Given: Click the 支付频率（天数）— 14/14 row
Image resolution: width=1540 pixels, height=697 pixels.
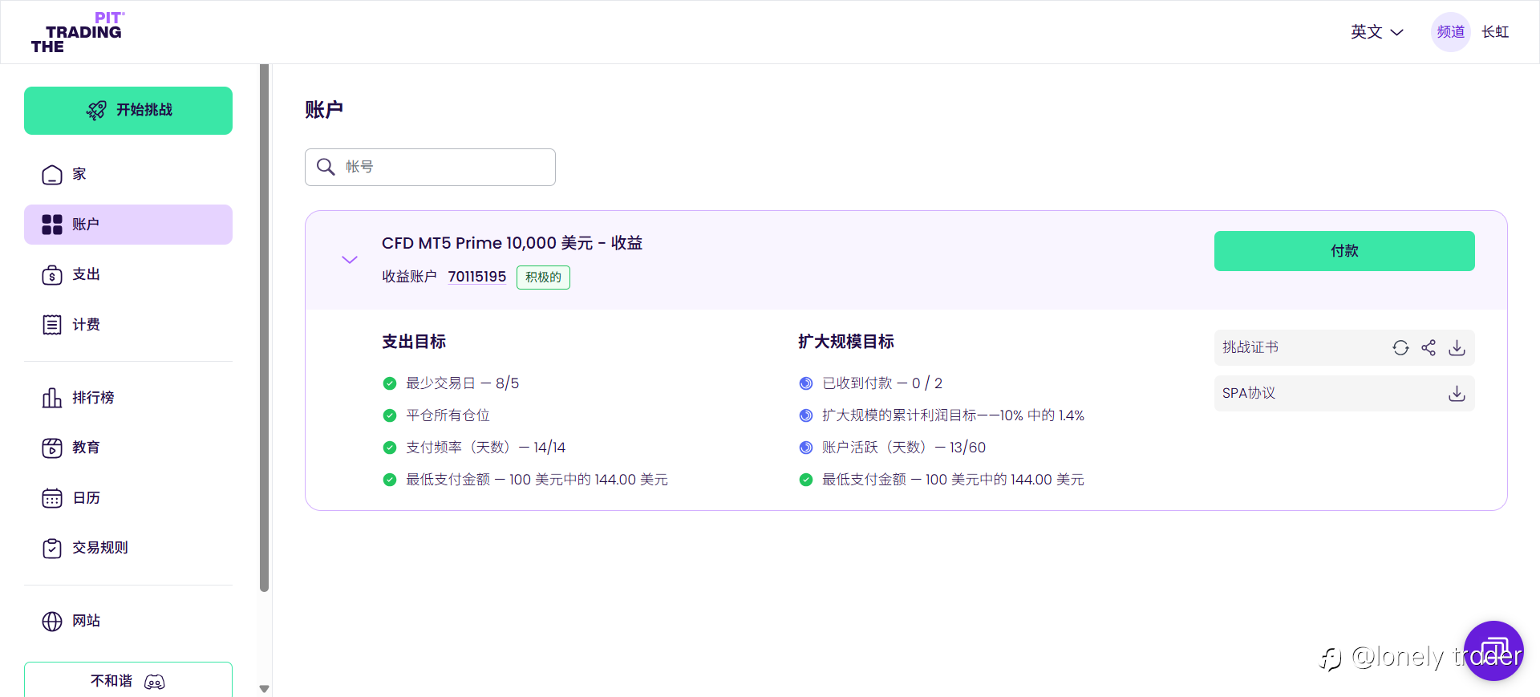Looking at the screenshot, I should [474, 448].
